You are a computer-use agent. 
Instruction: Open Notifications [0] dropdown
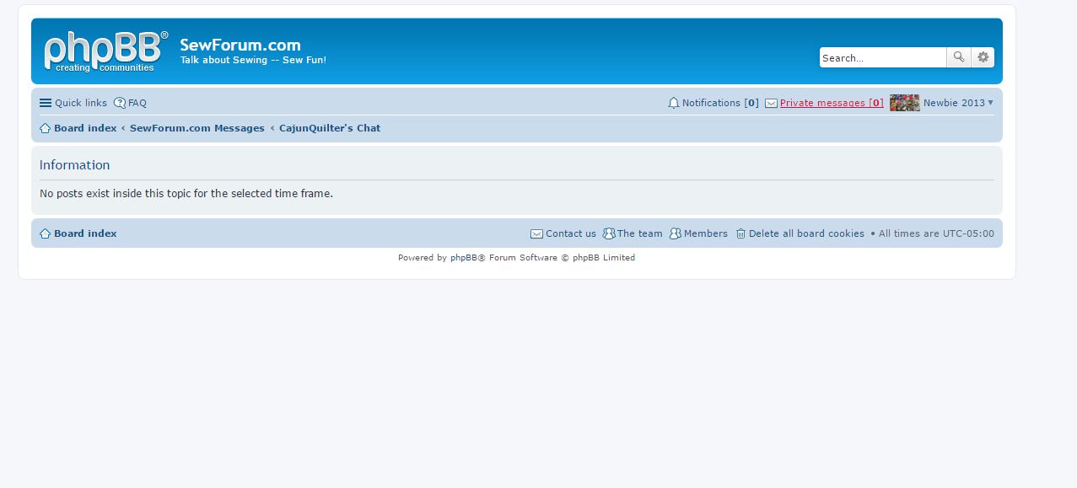pyautogui.click(x=719, y=103)
